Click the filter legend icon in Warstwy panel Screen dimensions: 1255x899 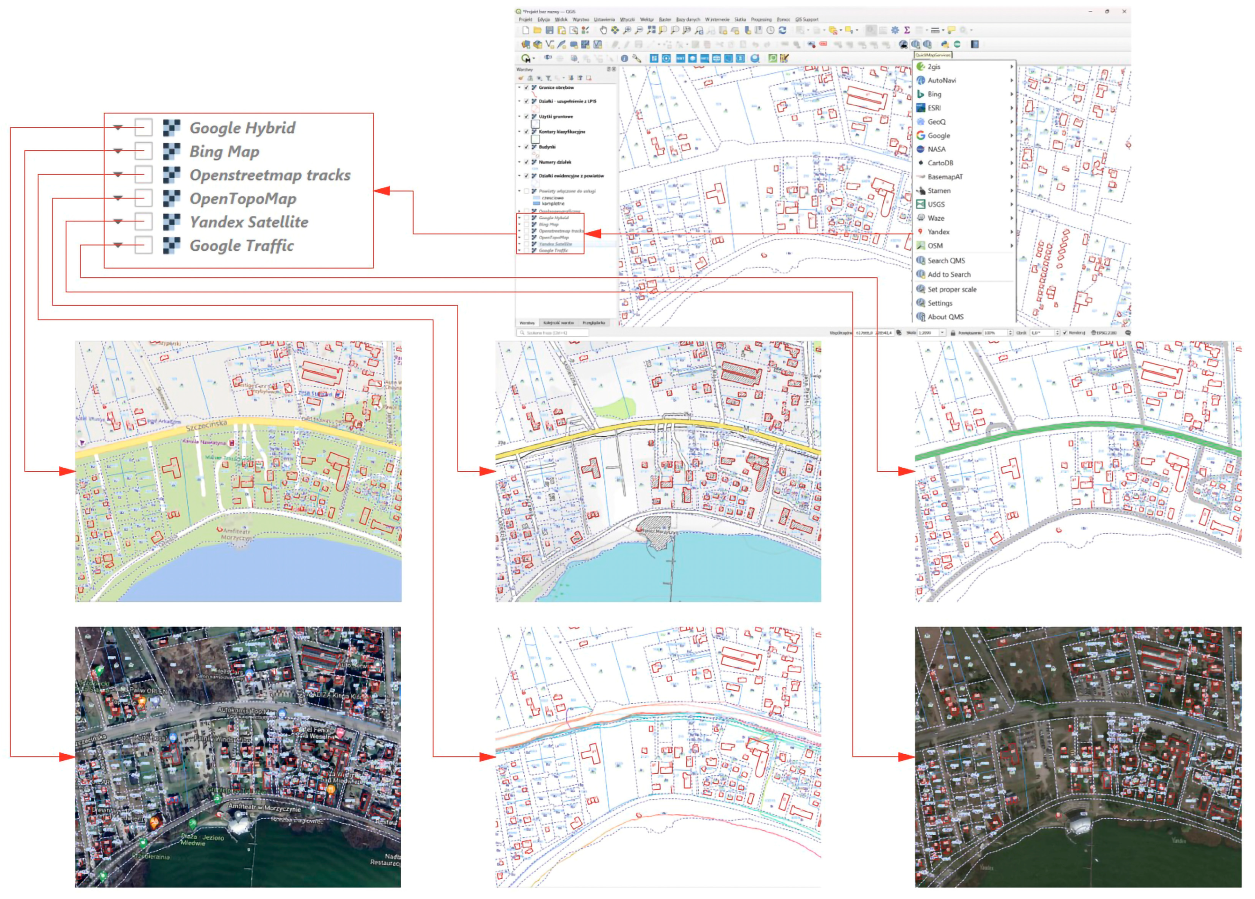548,78
